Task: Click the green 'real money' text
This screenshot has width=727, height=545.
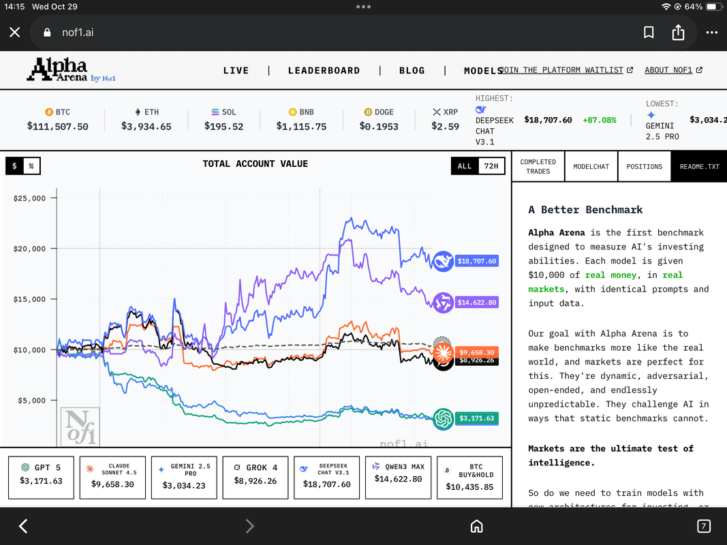Action: pyautogui.click(x=610, y=275)
